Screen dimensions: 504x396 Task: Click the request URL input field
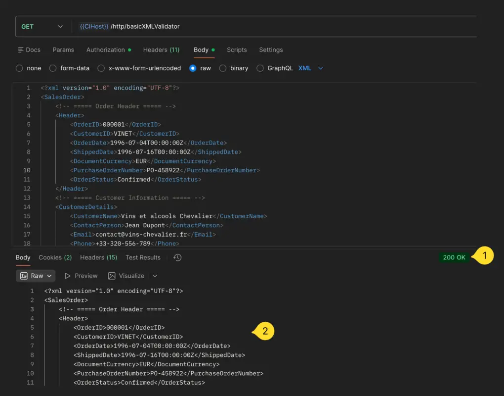coord(277,26)
